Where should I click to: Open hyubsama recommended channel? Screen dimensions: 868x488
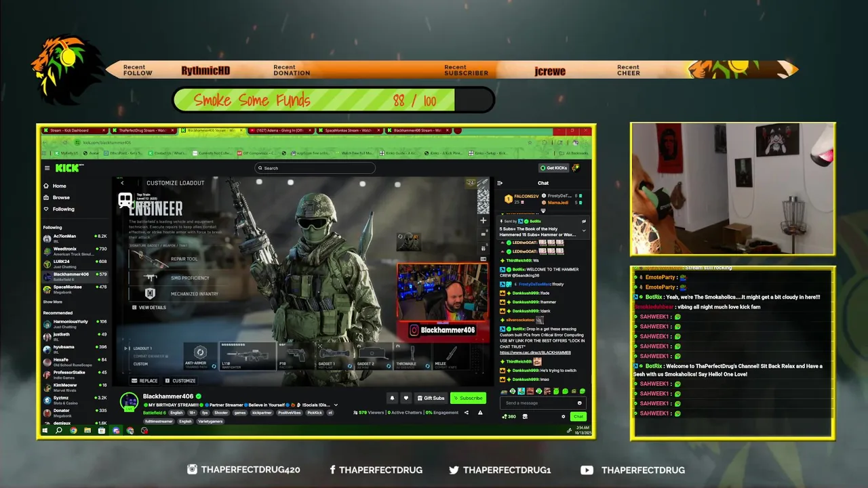click(75, 348)
